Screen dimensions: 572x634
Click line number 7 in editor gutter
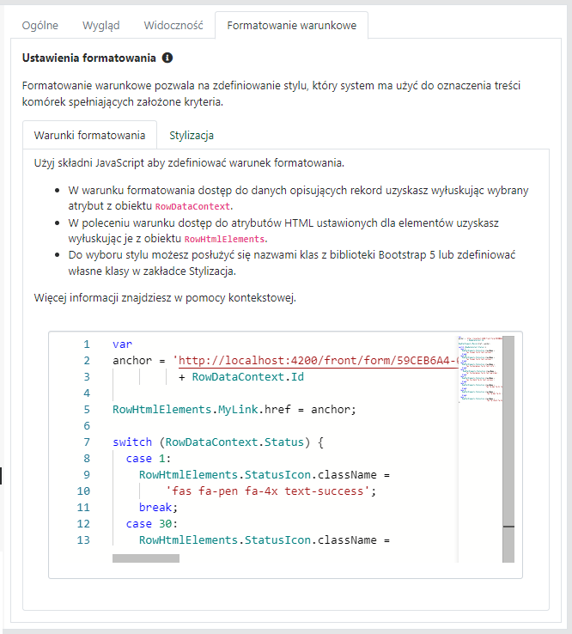click(x=87, y=442)
